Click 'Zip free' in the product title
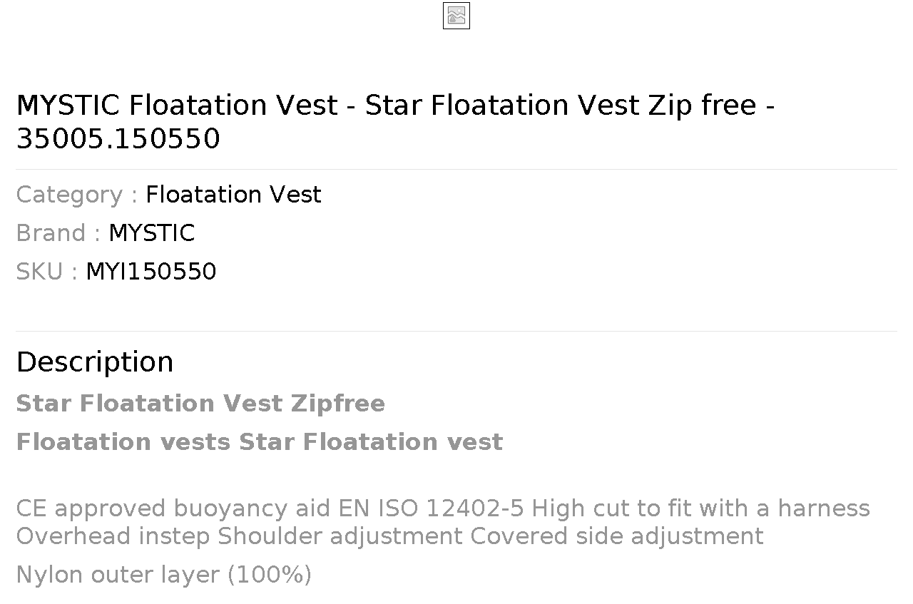Image resolution: width=913 pixels, height=604 pixels. pyautogui.click(x=702, y=105)
